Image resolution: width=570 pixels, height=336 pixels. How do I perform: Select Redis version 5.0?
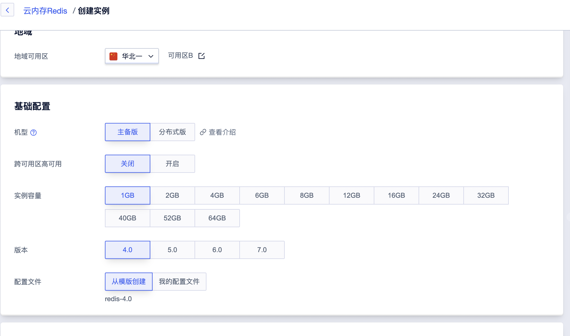point(172,250)
